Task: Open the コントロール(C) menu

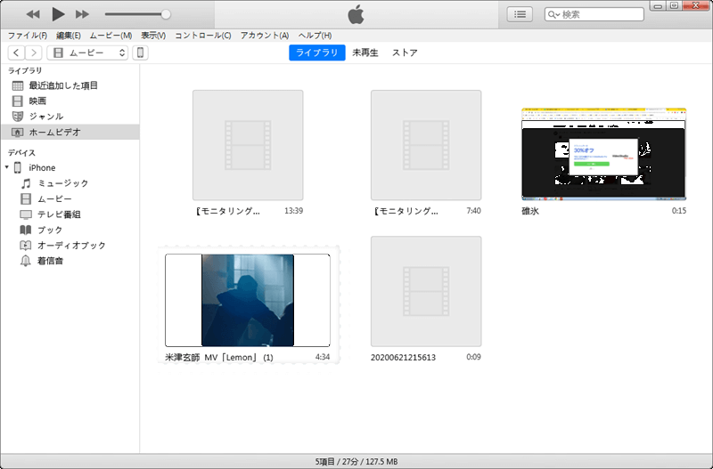Action: [x=202, y=36]
